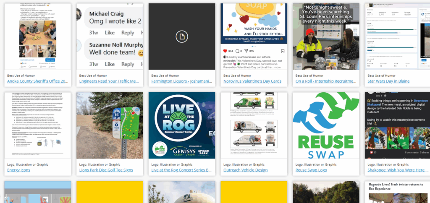Click the Live at the Rog poster thumbnail

tap(182, 125)
